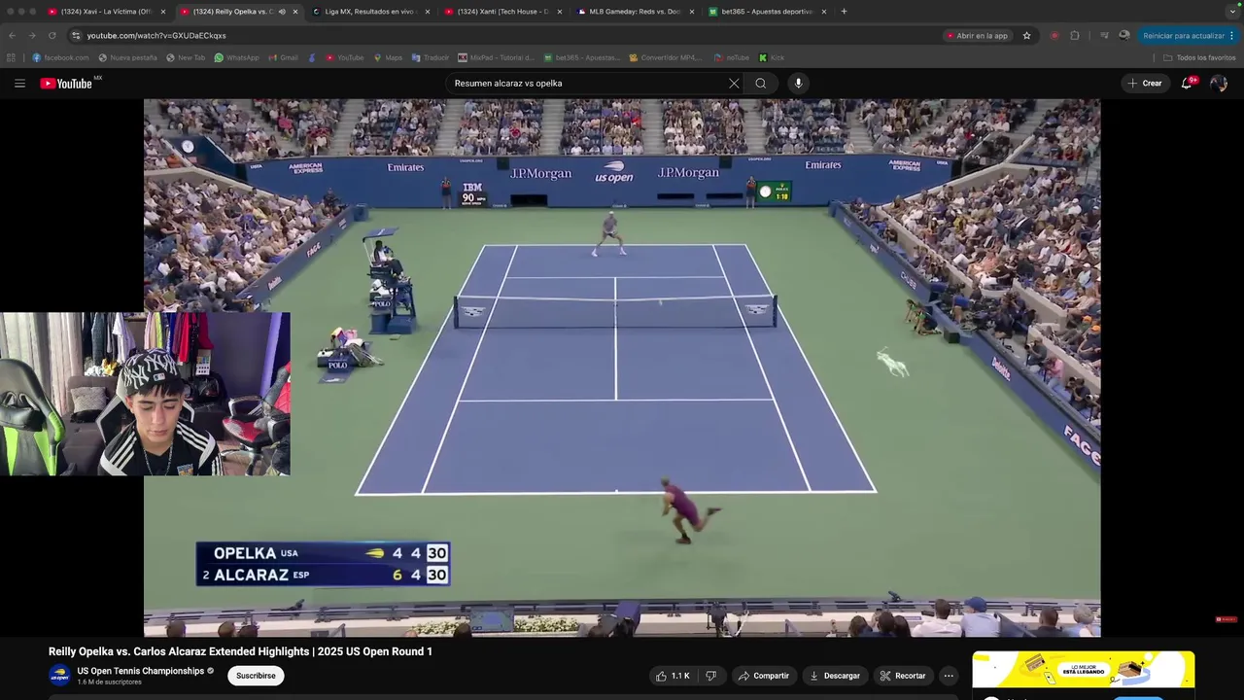Open the browser extensions puzzle icon
1244x700 pixels.
1075,36
